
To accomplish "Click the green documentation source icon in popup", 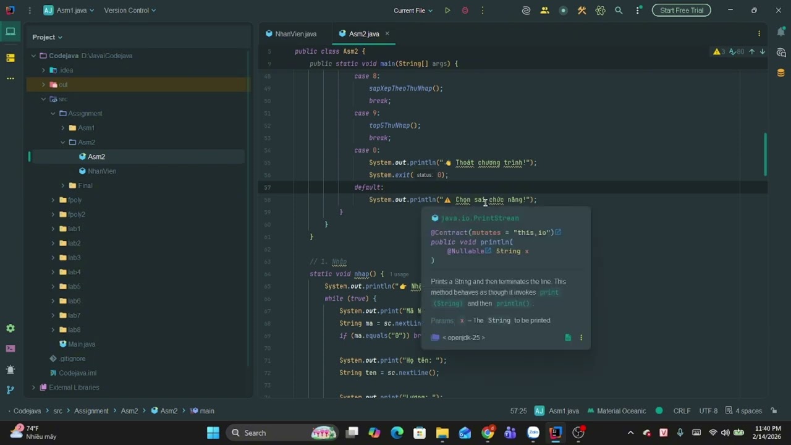I will point(568,337).
